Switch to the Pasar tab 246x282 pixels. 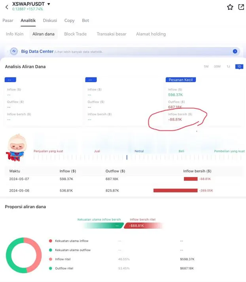[8, 21]
